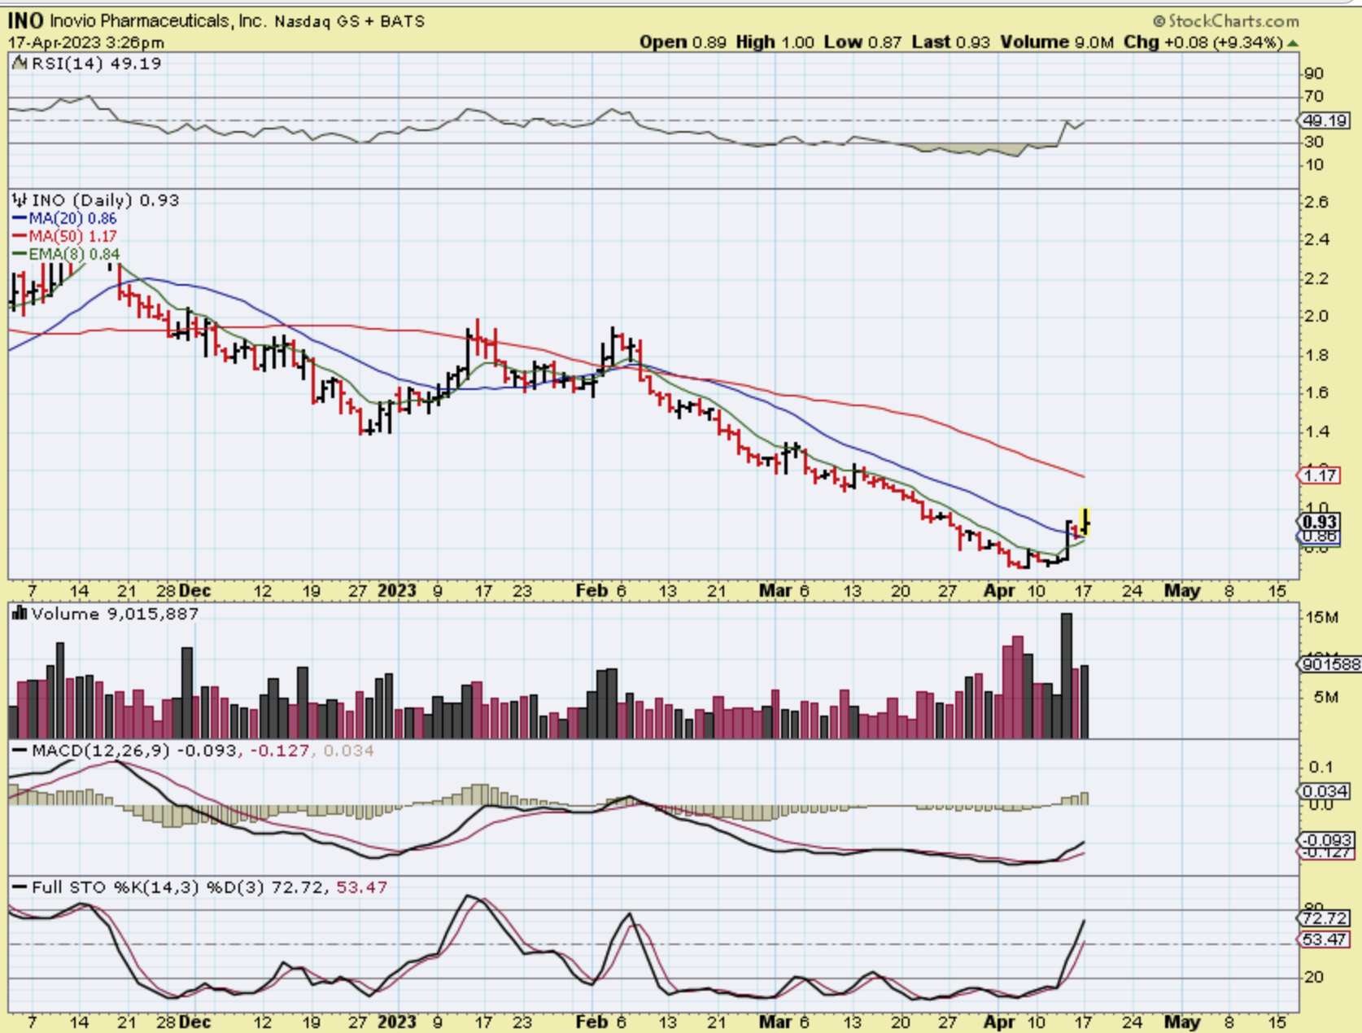Click the Inovio Pharmaceuticals, Inc. company name
Image resolution: width=1362 pixels, height=1033 pixels.
pyautogui.click(x=158, y=21)
